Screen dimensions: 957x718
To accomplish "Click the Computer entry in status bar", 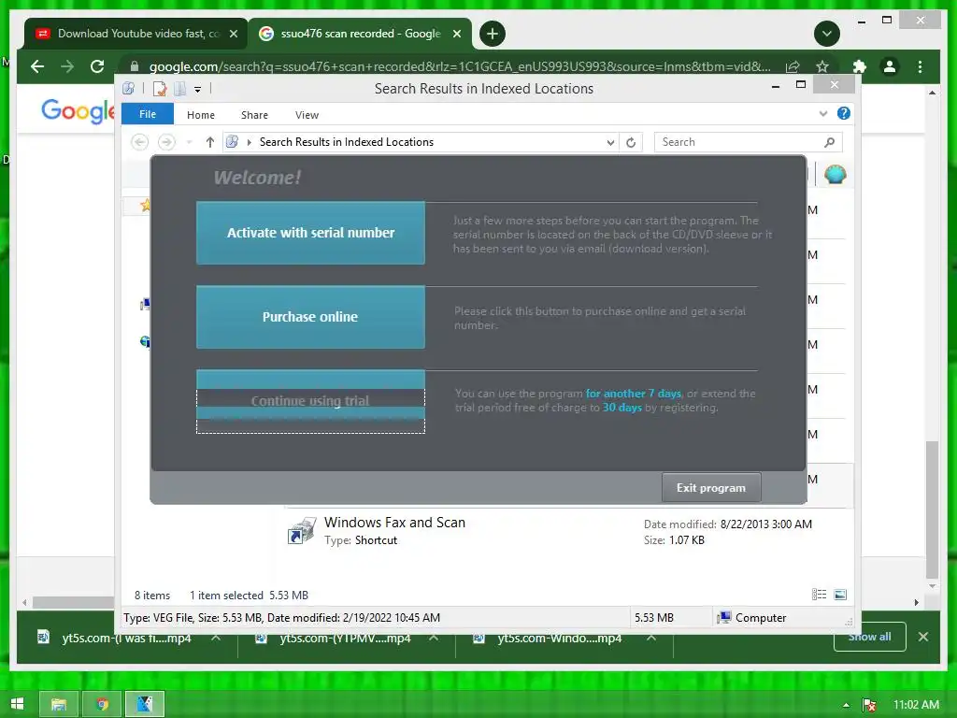I will [752, 618].
